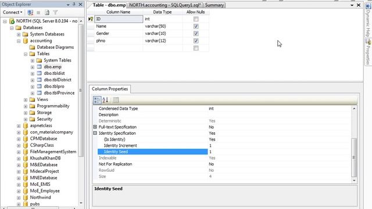
Task: Switch to Table - dbo.emp tab
Action: 109,5
